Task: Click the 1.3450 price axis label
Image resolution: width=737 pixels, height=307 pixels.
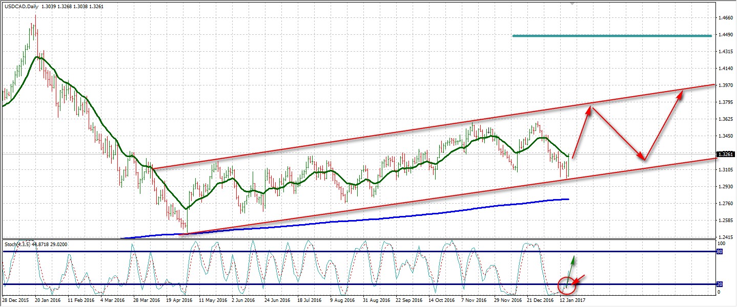Action: point(726,136)
